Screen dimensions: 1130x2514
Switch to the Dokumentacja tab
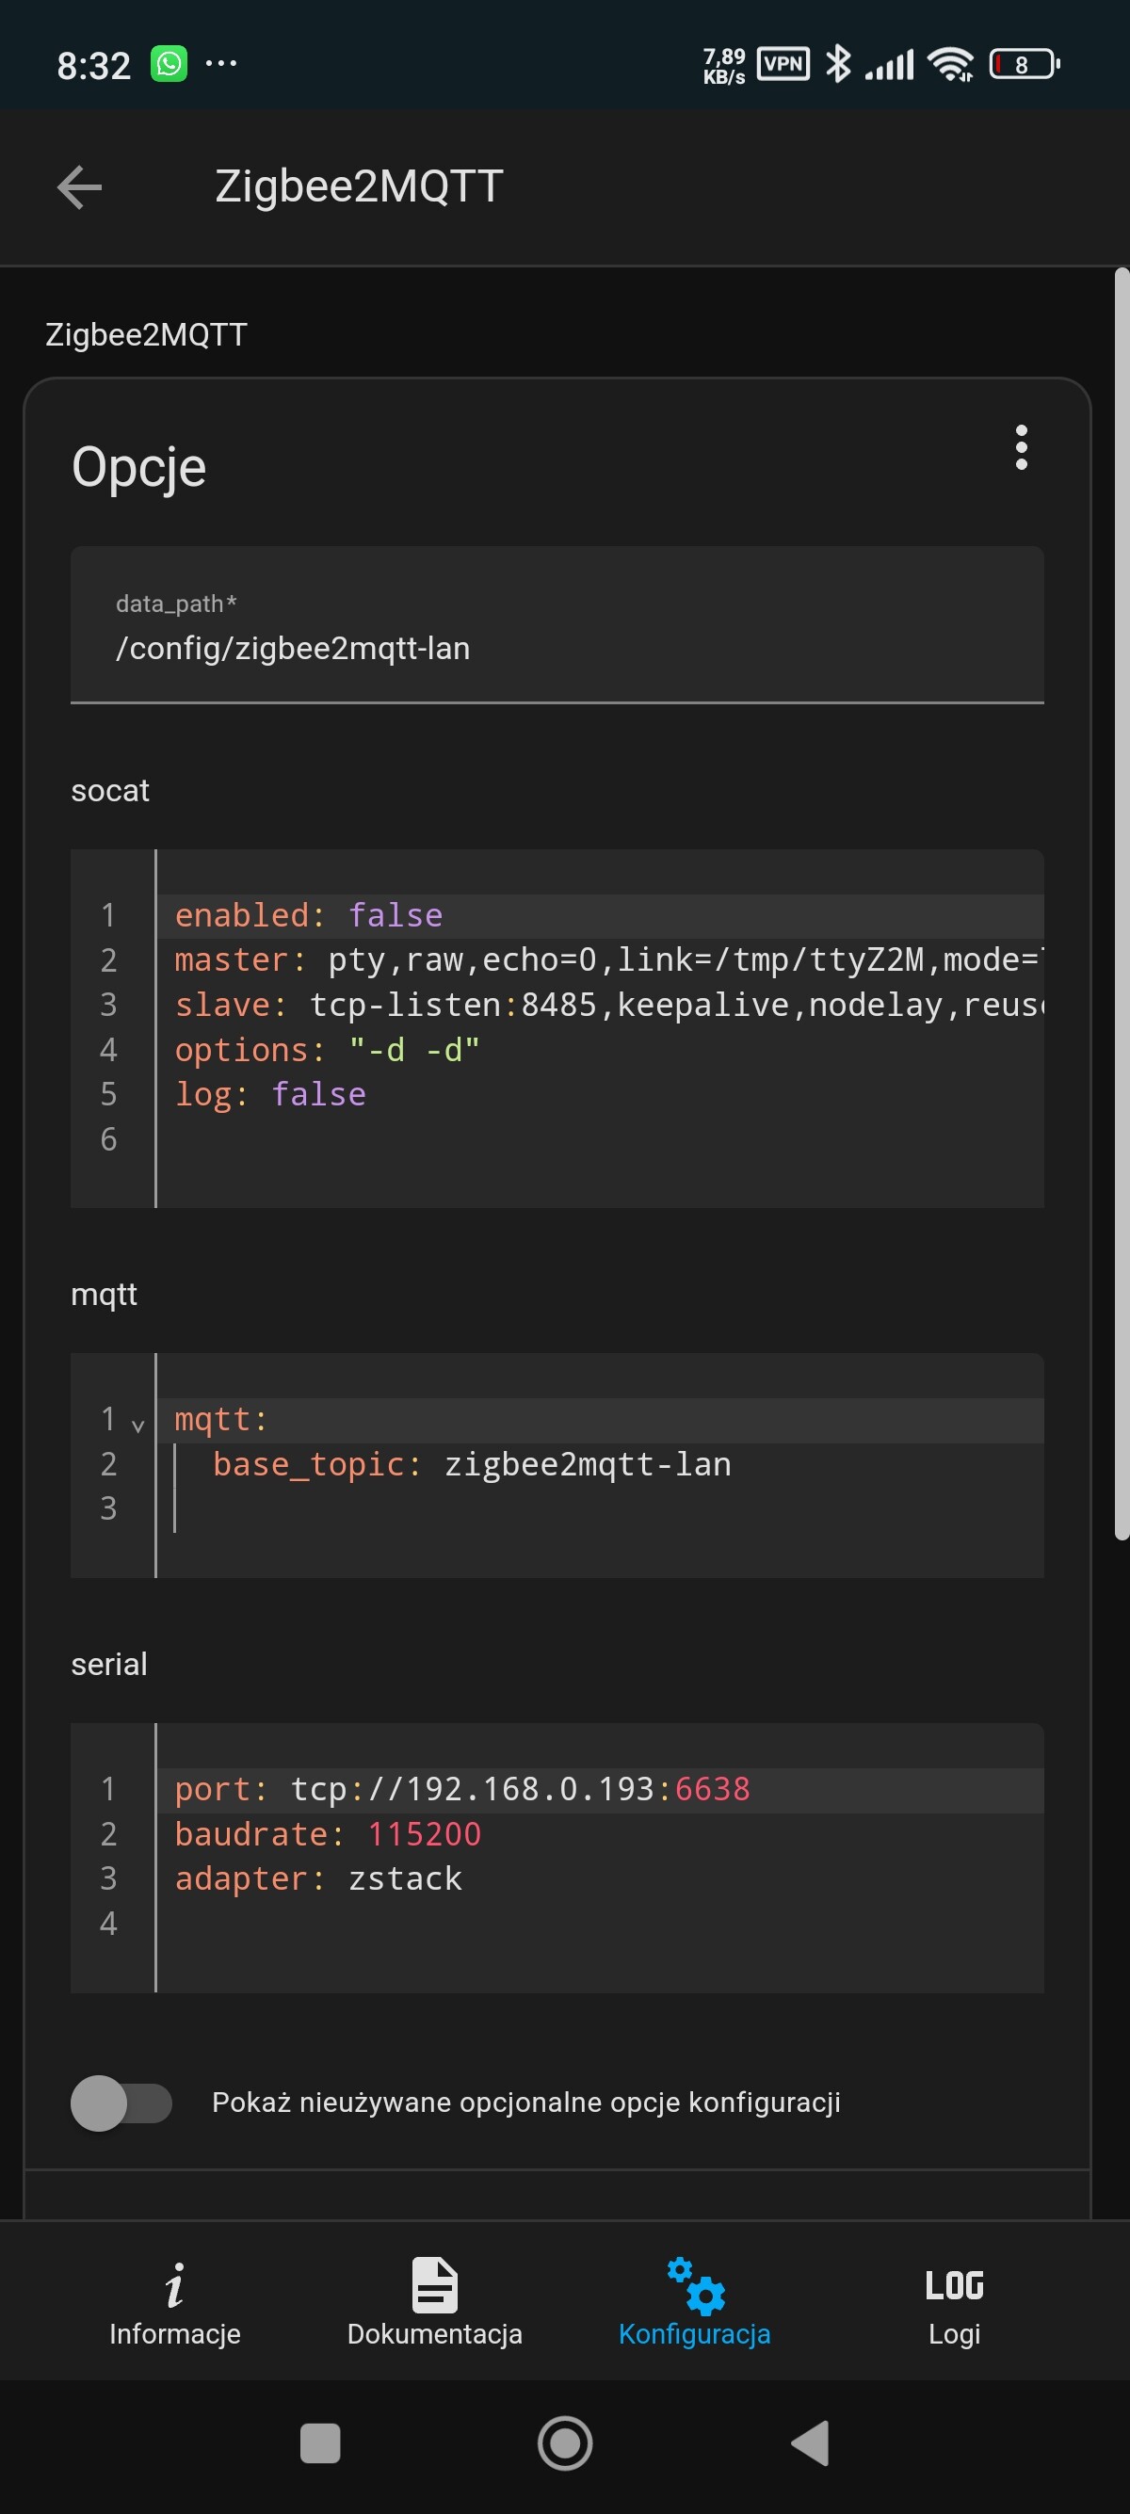pos(434,2303)
